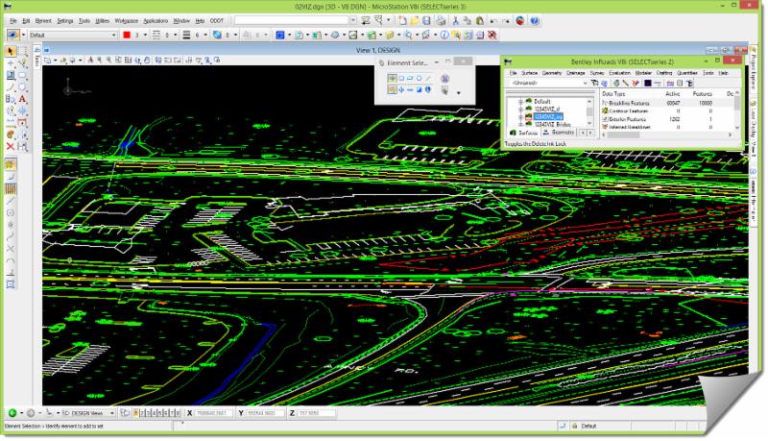The image size is (768, 441).
Task: Open the line style dropdown arrow
Action: (175, 35)
